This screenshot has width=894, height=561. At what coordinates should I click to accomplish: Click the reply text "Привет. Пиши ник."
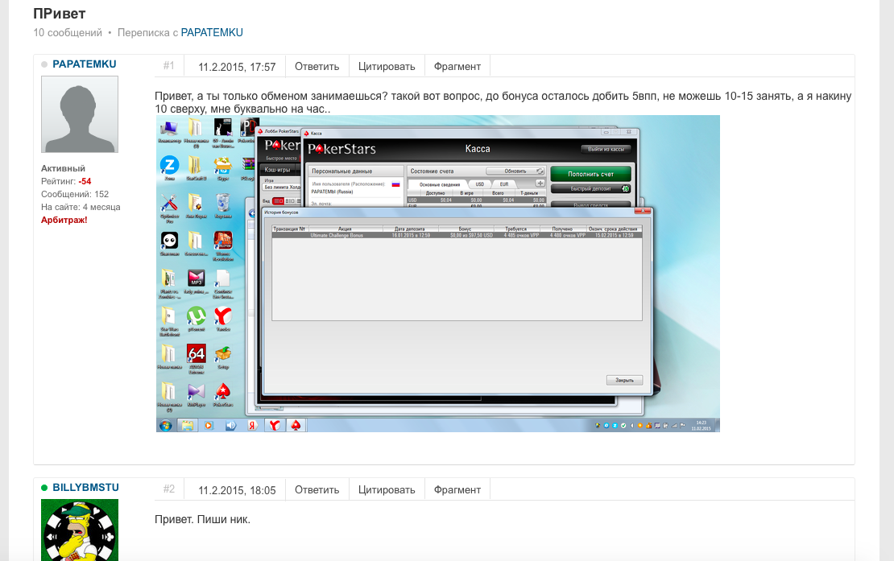(202, 519)
